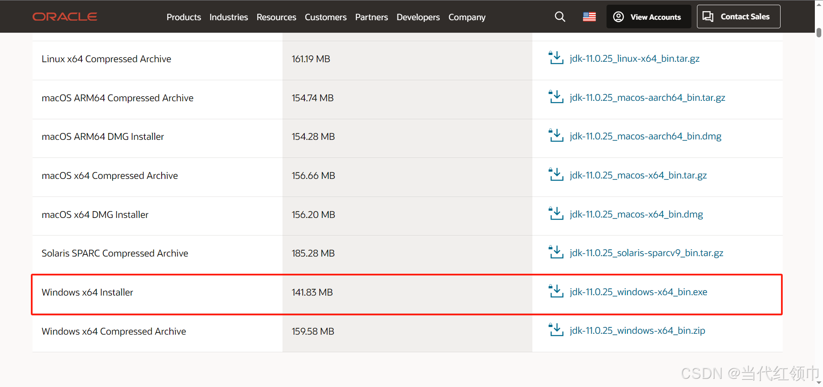
Task: Download jdk-11.0.25_linux-x64_bin.tar.gz
Action: pos(634,58)
